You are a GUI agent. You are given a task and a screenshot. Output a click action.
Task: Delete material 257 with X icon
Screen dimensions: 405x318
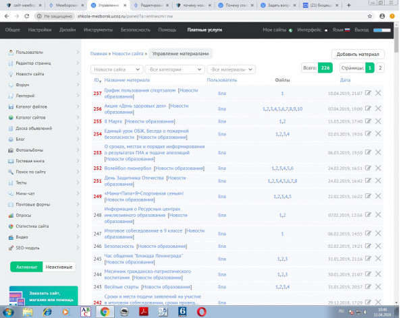coord(378,93)
